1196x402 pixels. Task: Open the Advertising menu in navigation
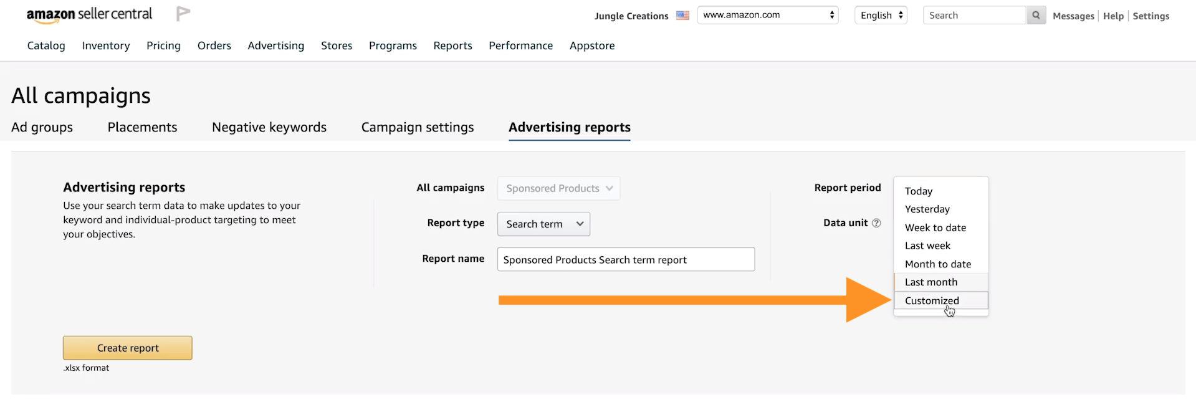[275, 45]
